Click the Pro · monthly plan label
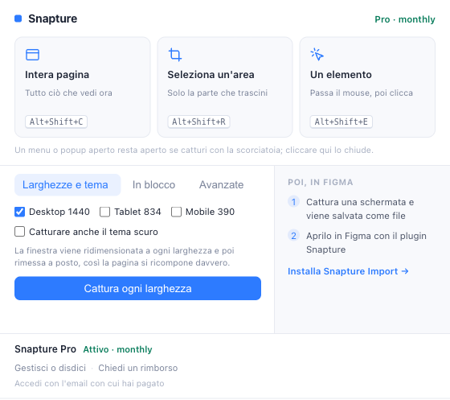The image size is (450, 400). tap(405, 19)
